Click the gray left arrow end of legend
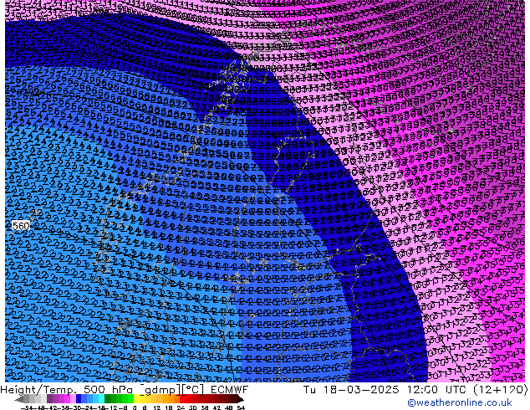 click(18, 399)
